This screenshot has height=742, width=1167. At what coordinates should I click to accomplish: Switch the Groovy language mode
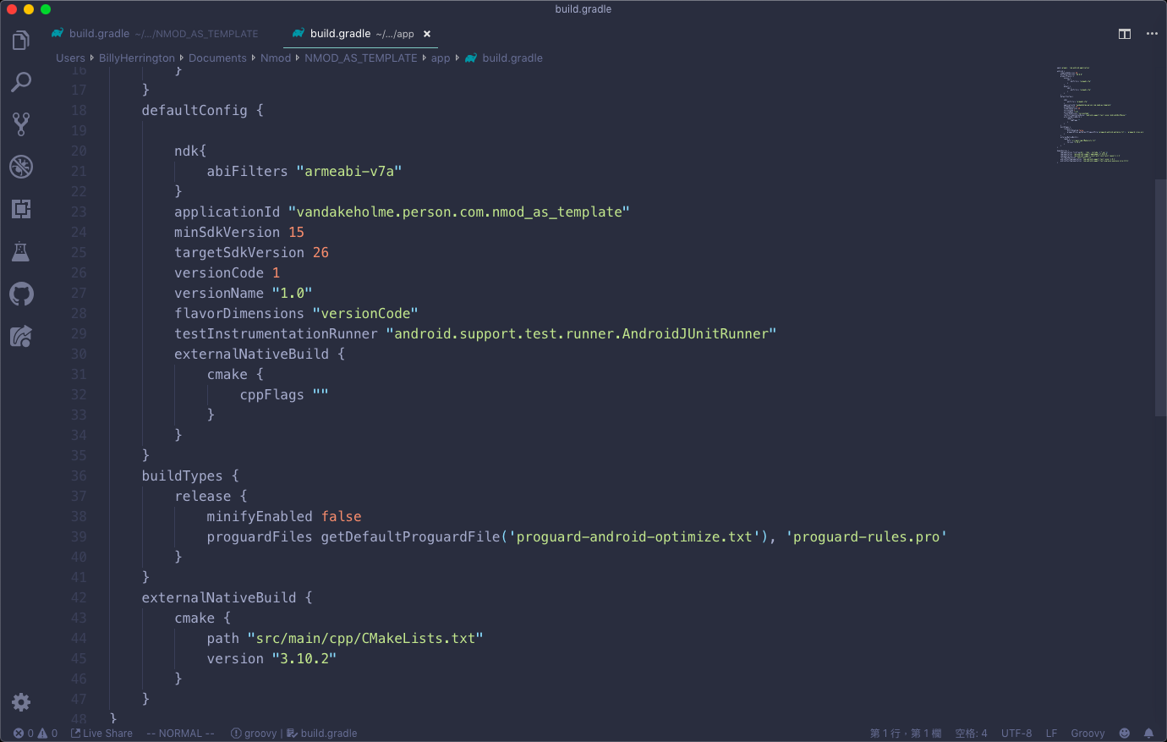(1088, 733)
